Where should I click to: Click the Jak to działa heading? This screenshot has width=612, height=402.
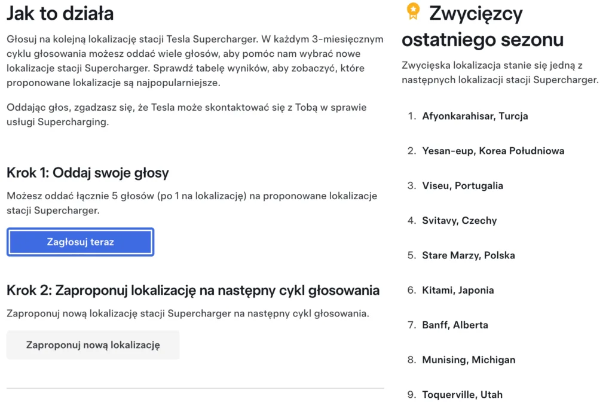pos(60,13)
